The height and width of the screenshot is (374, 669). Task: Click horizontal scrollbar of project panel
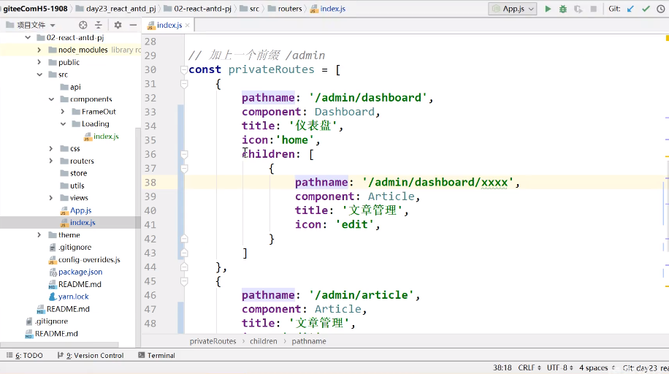60,344
